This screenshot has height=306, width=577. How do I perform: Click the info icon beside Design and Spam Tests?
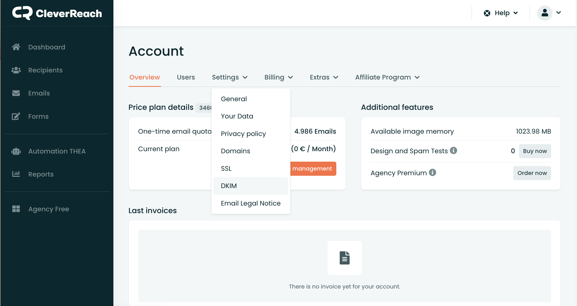(x=454, y=150)
